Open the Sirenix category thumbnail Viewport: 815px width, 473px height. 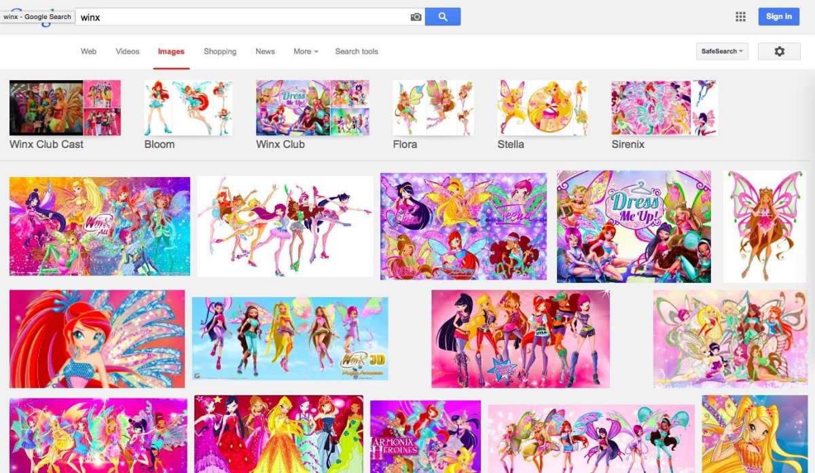(664, 108)
